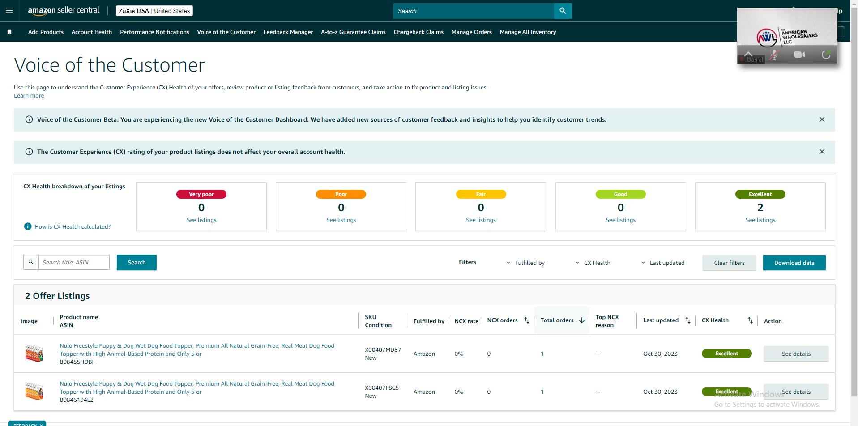Image resolution: width=858 pixels, height=426 pixels.
Task: See listings under Fair rating
Action: 481,220
